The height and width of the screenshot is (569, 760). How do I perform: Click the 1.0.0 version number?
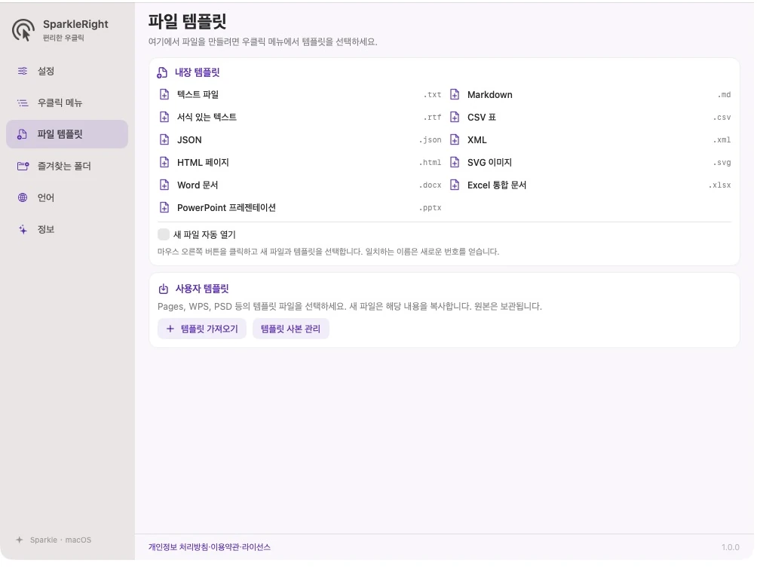(731, 547)
